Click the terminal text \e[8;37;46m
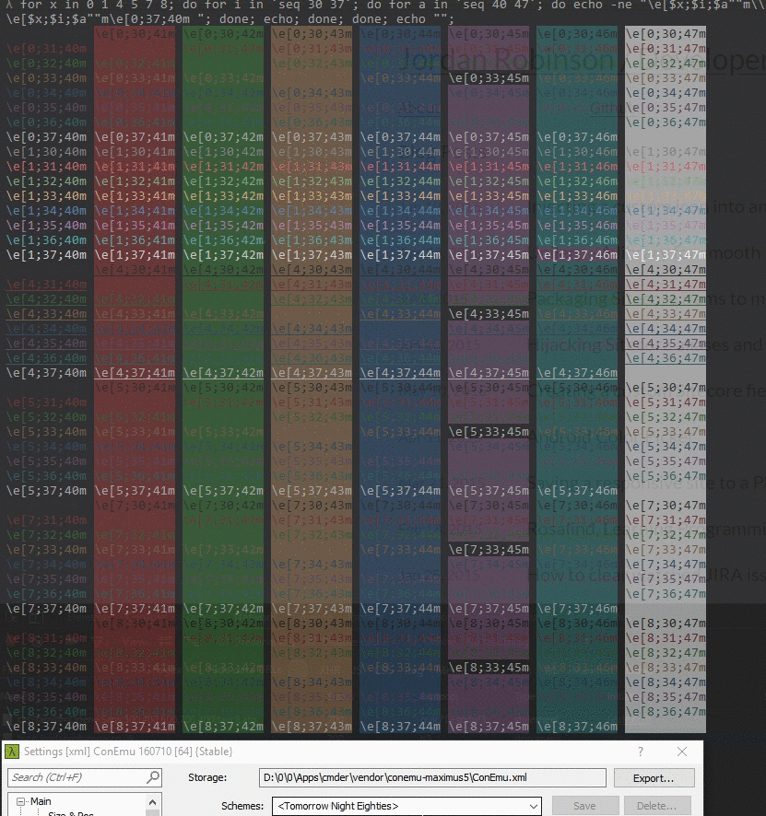 coord(577,727)
